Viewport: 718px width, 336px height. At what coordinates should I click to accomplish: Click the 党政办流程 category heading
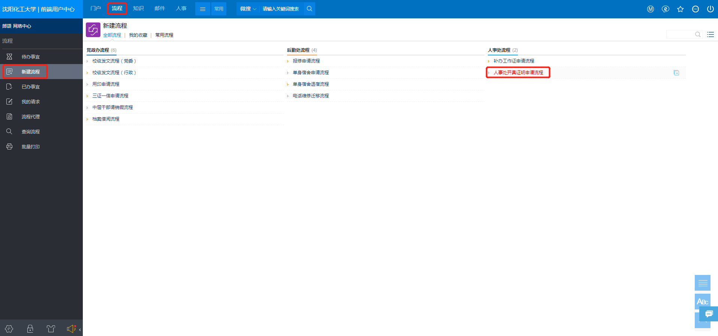pyautogui.click(x=98, y=50)
